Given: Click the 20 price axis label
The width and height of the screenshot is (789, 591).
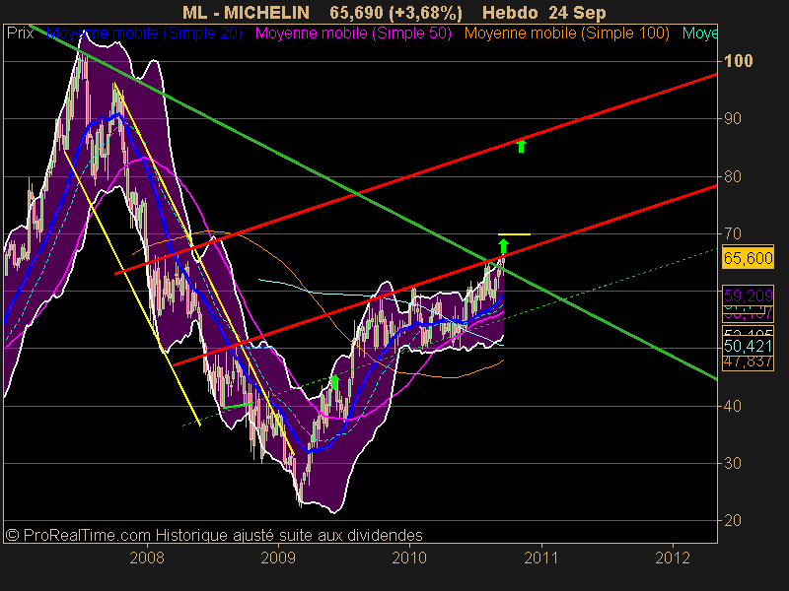Looking at the screenshot, I should pos(733,521).
